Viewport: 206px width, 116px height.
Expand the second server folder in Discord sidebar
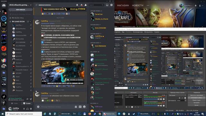4,91
